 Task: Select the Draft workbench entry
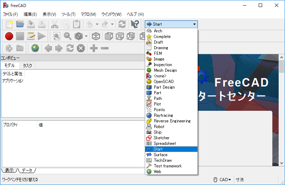(171, 42)
